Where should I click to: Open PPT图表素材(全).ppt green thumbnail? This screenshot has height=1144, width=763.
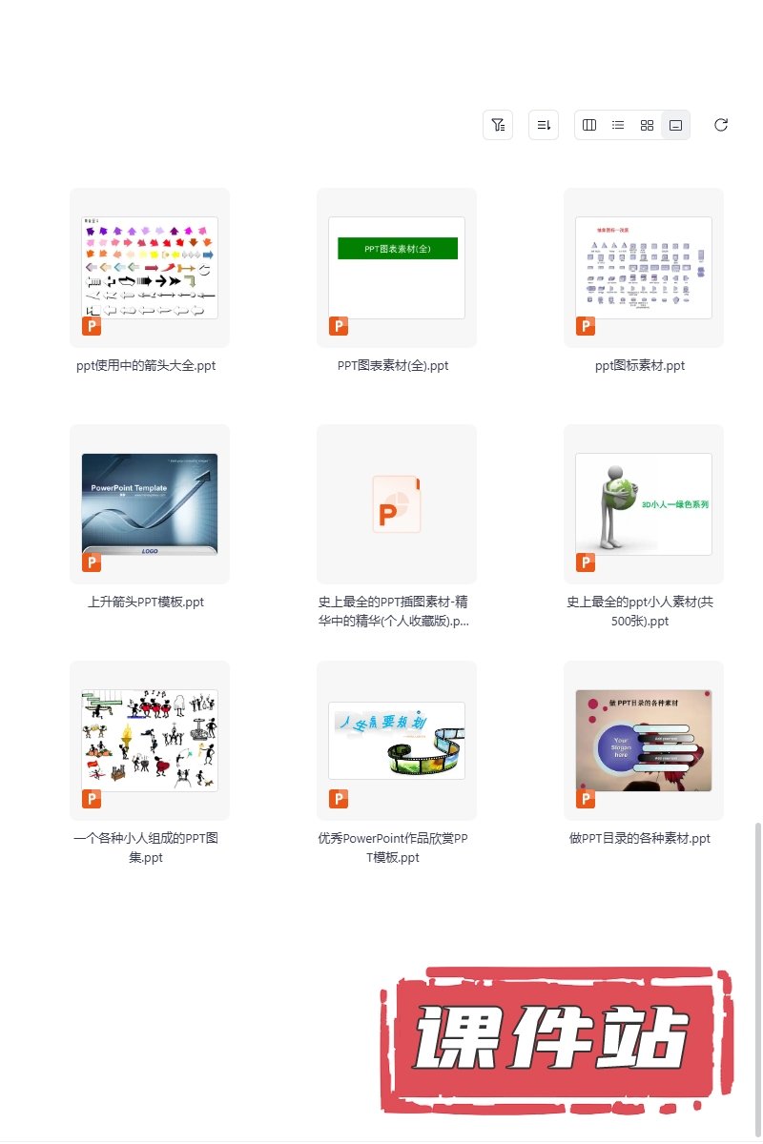click(397, 268)
